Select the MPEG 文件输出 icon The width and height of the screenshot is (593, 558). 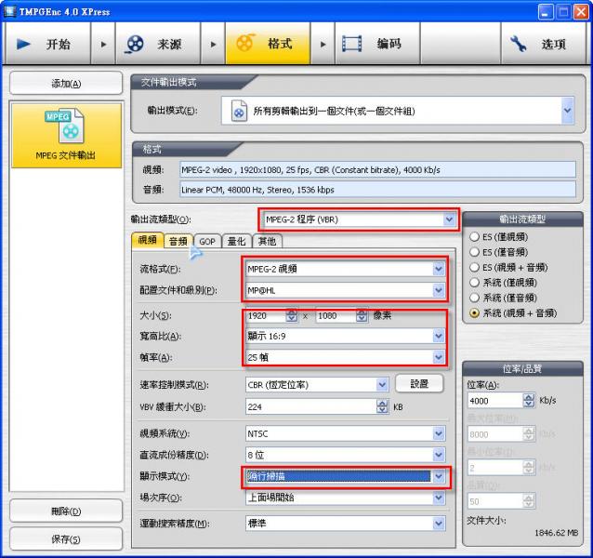65,127
